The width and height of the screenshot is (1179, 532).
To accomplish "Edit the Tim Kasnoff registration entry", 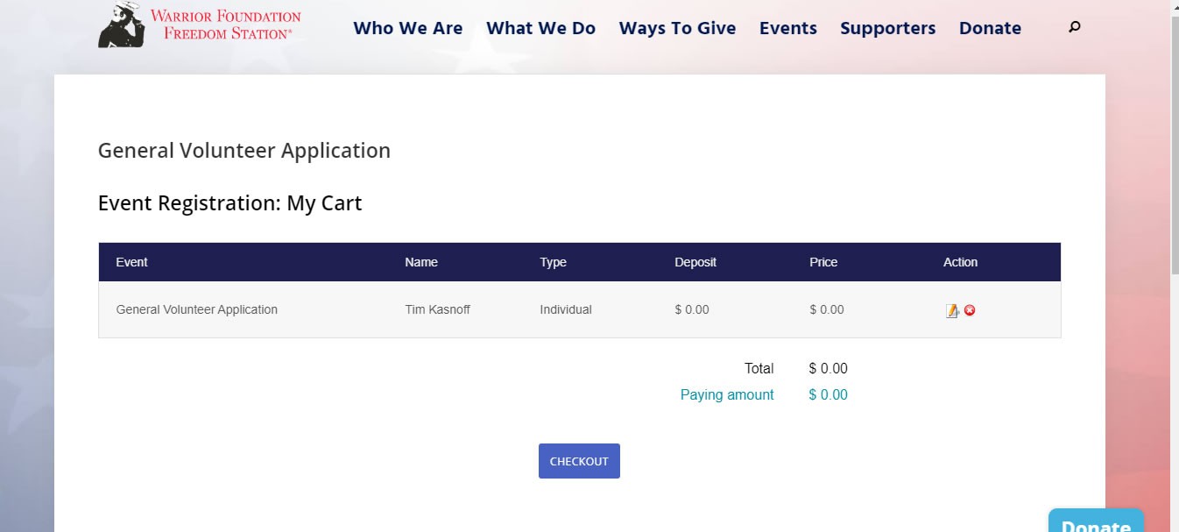I will tap(952, 310).
